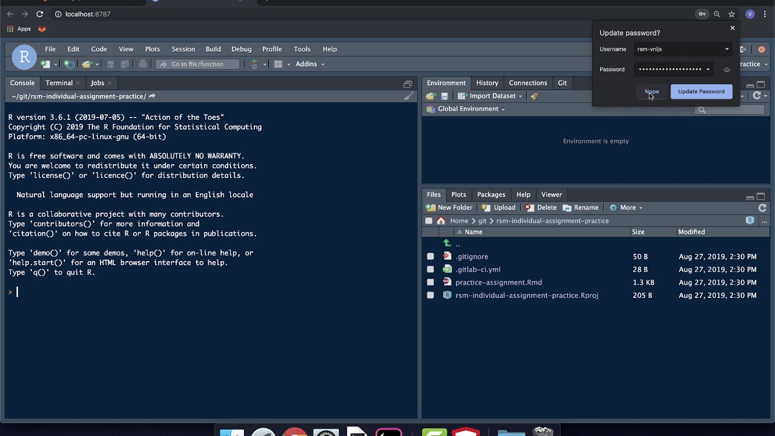775x436 pixels.
Task: Refresh the Files pane listing
Action: pos(762,208)
